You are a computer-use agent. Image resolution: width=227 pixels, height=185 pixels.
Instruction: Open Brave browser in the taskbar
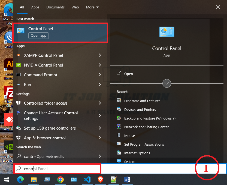click(101, 180)
